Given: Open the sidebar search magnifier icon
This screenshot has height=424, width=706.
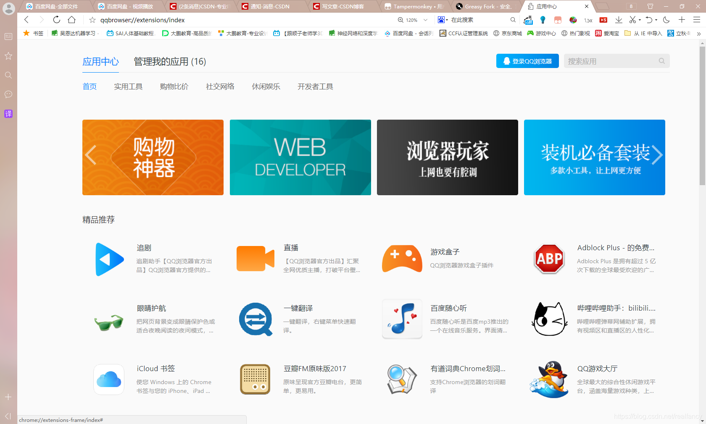Looking at the screenshot, I should pyautogui.click(x=8, y=75).
